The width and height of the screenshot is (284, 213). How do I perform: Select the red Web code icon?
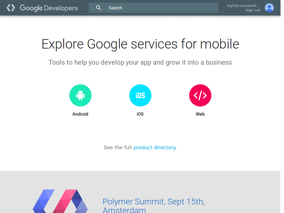pos(200,95)
